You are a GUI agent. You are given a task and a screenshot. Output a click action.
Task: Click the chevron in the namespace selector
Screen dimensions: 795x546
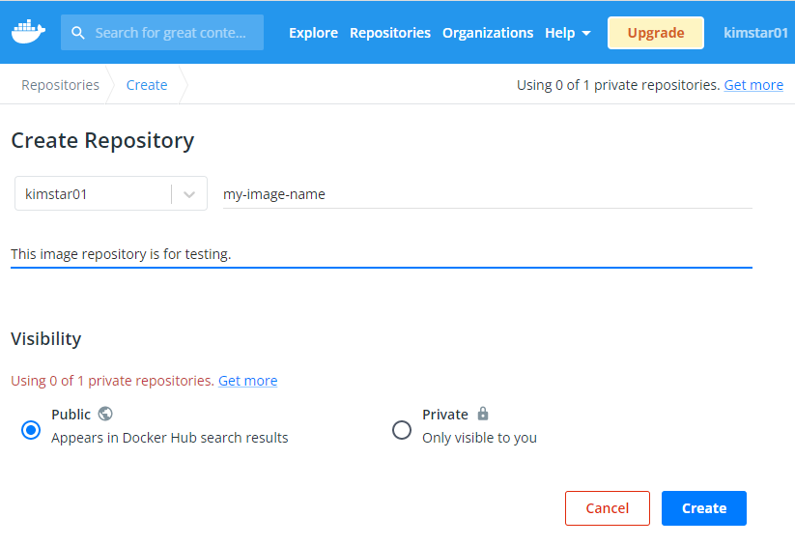coord(189,194)
